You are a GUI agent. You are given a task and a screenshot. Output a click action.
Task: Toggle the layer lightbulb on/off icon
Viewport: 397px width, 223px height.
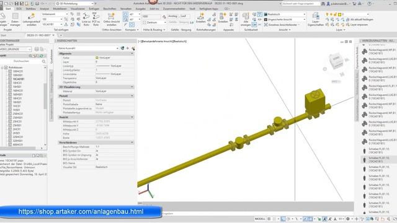[327, 14]
